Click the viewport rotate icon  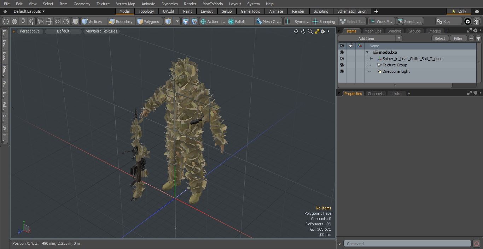click(303, 31)
